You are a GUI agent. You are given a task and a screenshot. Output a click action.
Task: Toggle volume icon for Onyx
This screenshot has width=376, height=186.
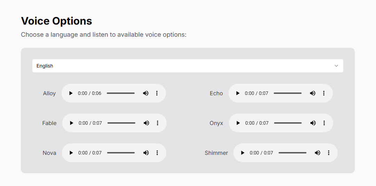point(313,123)
